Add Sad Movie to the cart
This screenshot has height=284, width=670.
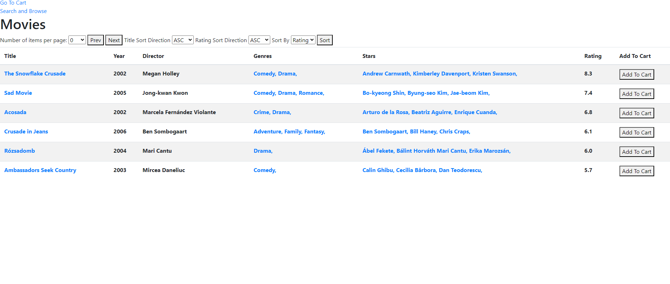click(x=636, y=94)
